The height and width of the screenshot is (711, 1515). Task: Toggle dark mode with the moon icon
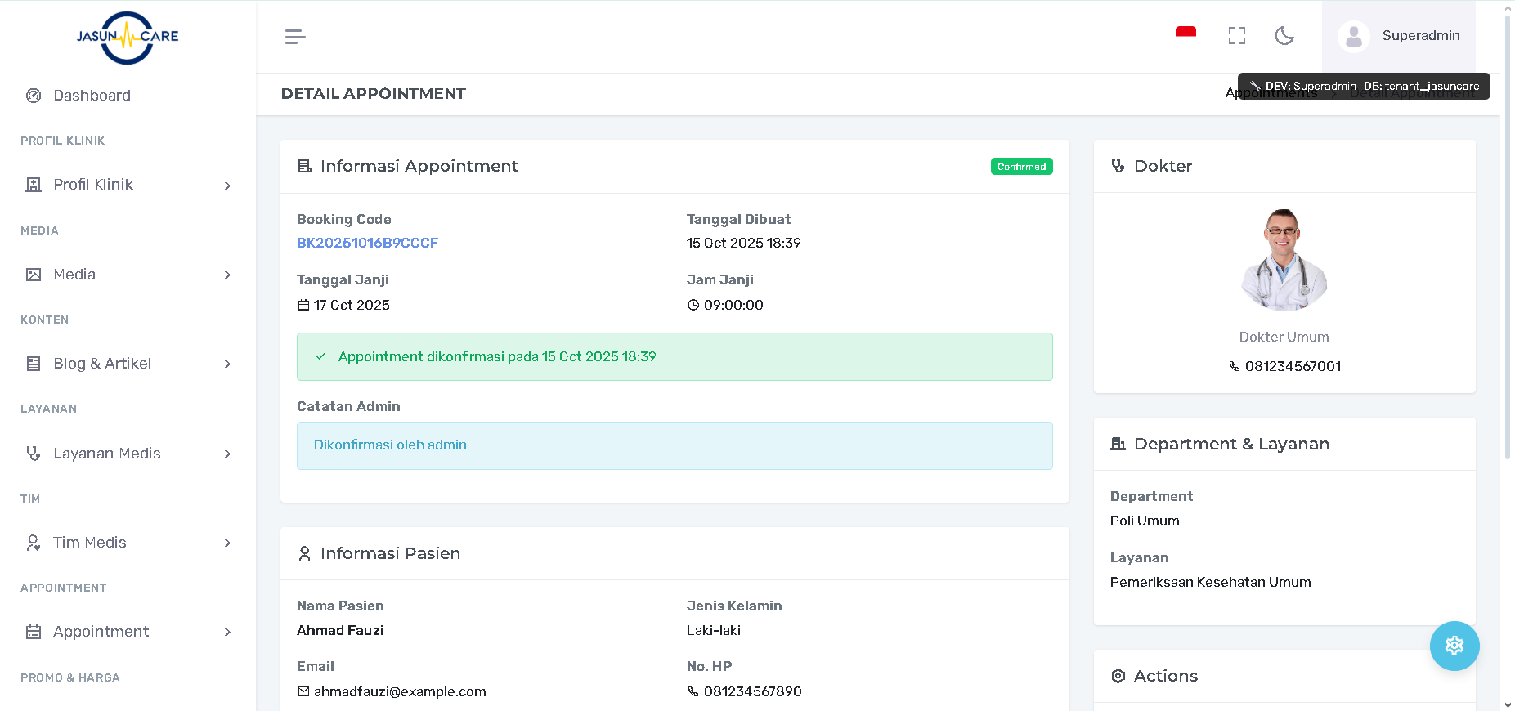[1284, 36]
